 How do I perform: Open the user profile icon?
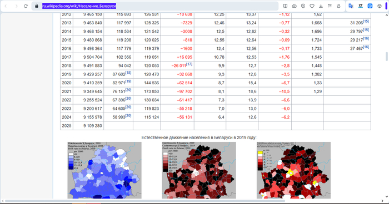[338, 6]
